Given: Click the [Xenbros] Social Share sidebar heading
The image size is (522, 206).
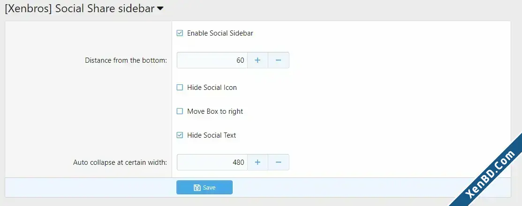Looking at the screenshot, I should point(80,8).
